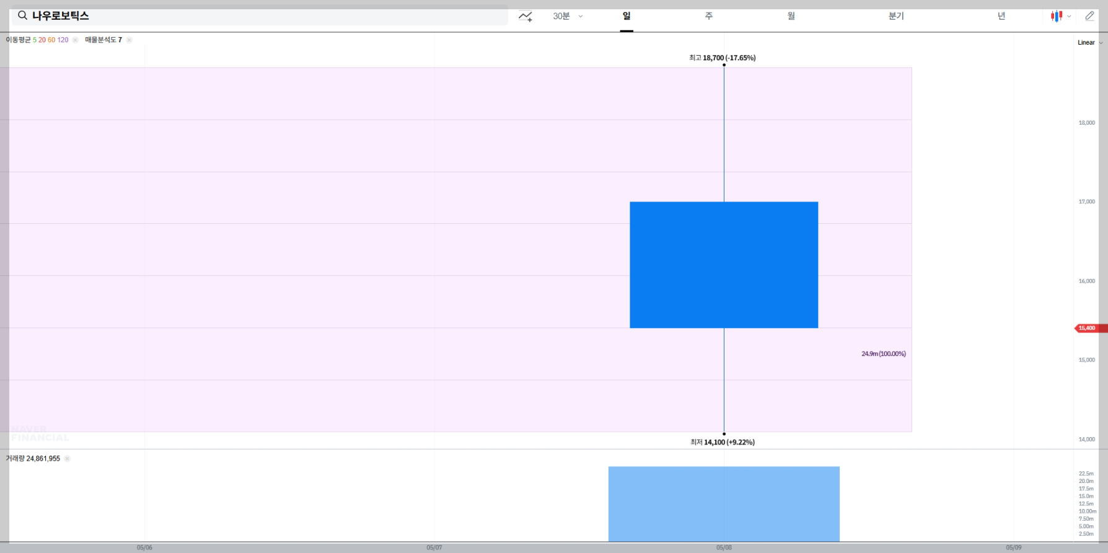Select the 일 daily chart tab
1108x553 pixels.
627,16
